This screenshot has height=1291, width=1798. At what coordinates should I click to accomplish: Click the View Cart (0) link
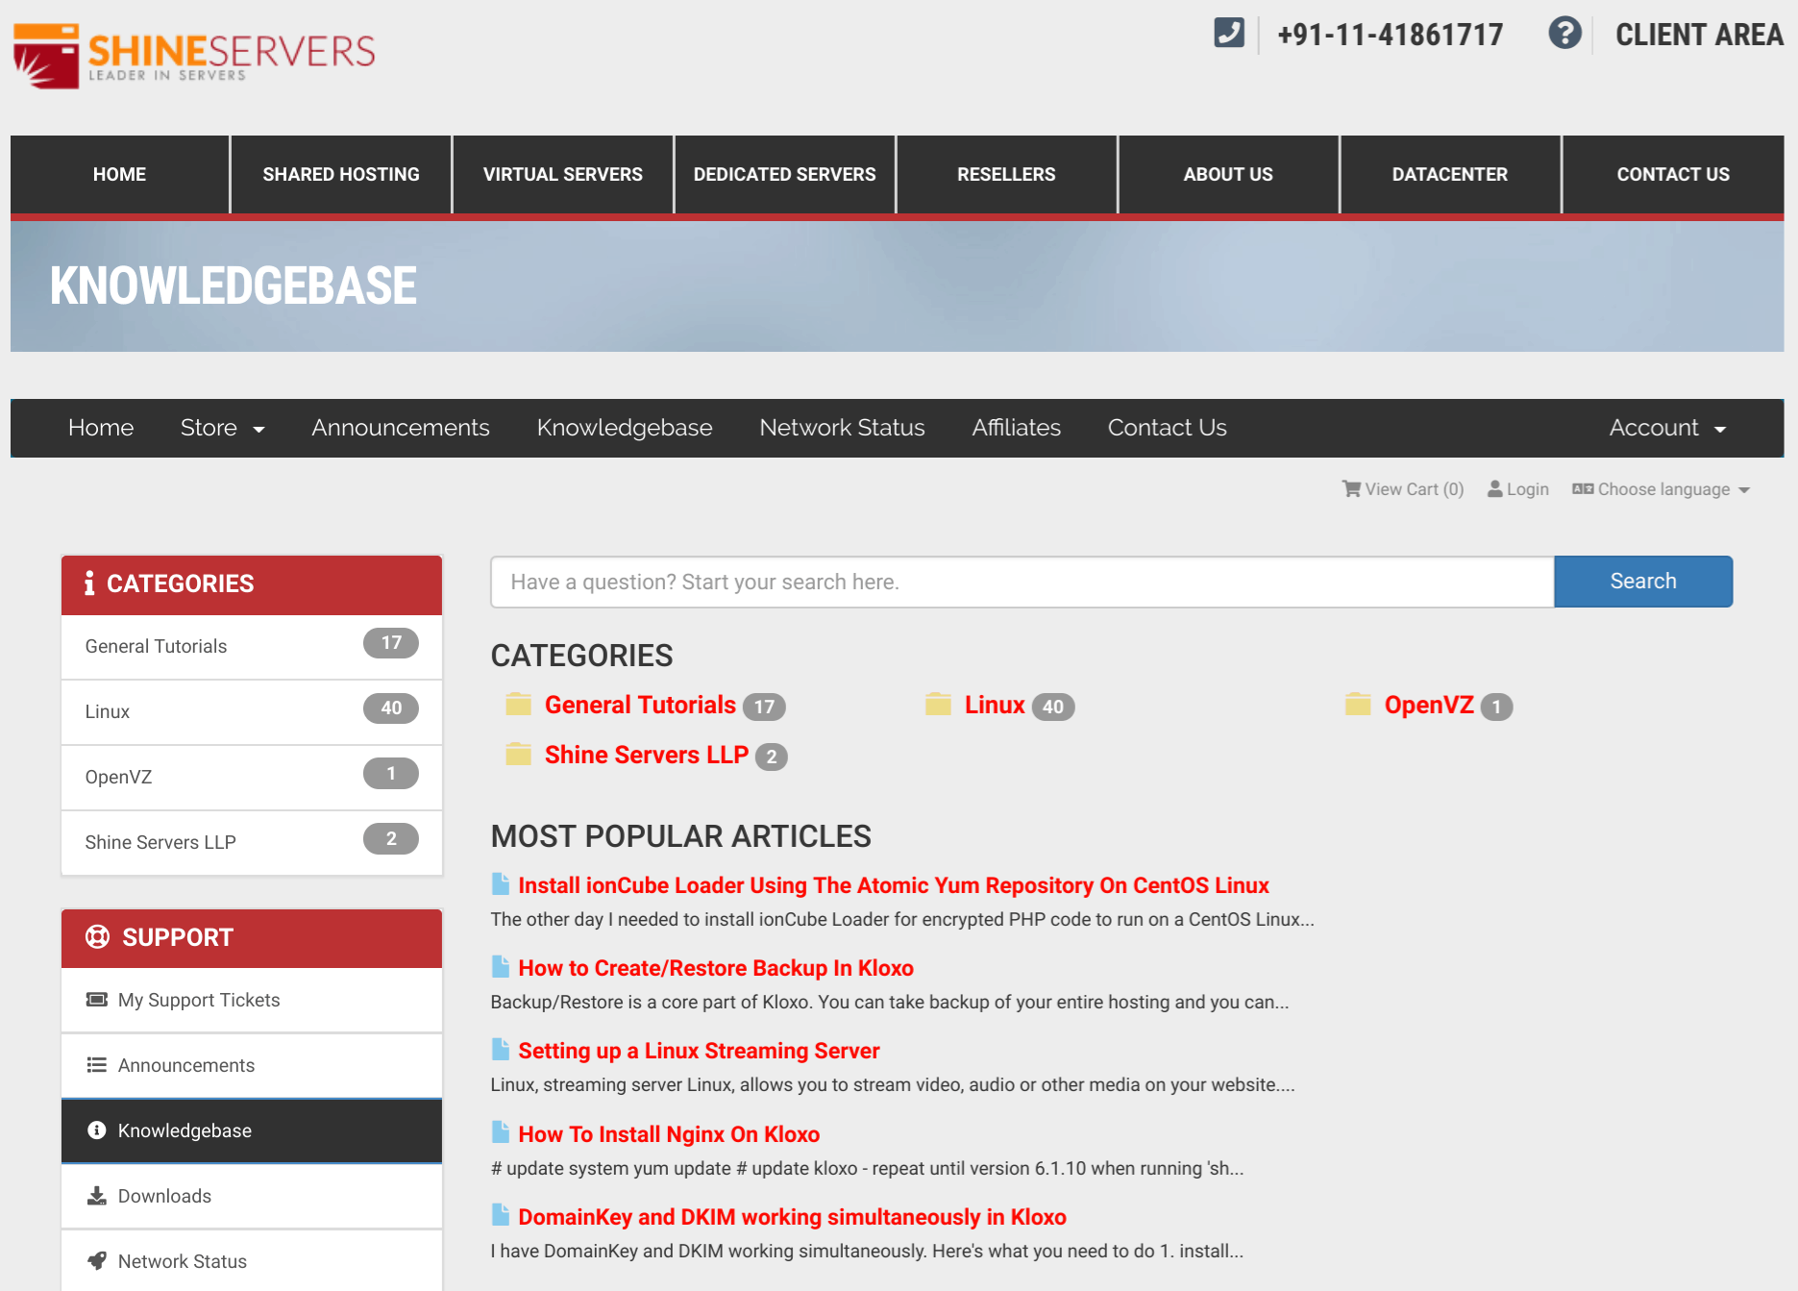click(x=1403, y=489)
